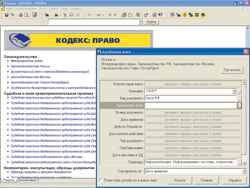Click the Контекстный поиск condition field
The image size is (250, 188).
point(193,84)
